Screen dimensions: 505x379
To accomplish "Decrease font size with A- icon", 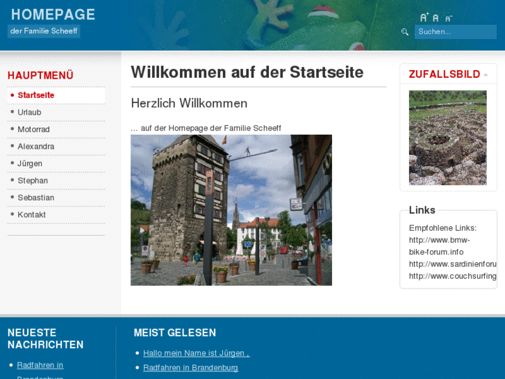I will tap(449, 18).
